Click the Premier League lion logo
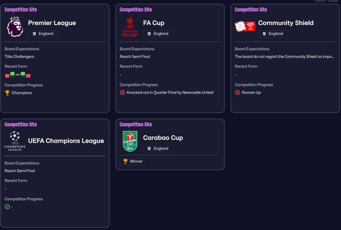Image resolution: width=341 pixels, height=230 pixels. (x=15, y=27)
